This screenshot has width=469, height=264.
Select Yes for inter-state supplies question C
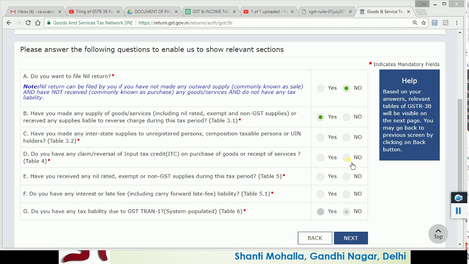point(321,137)
